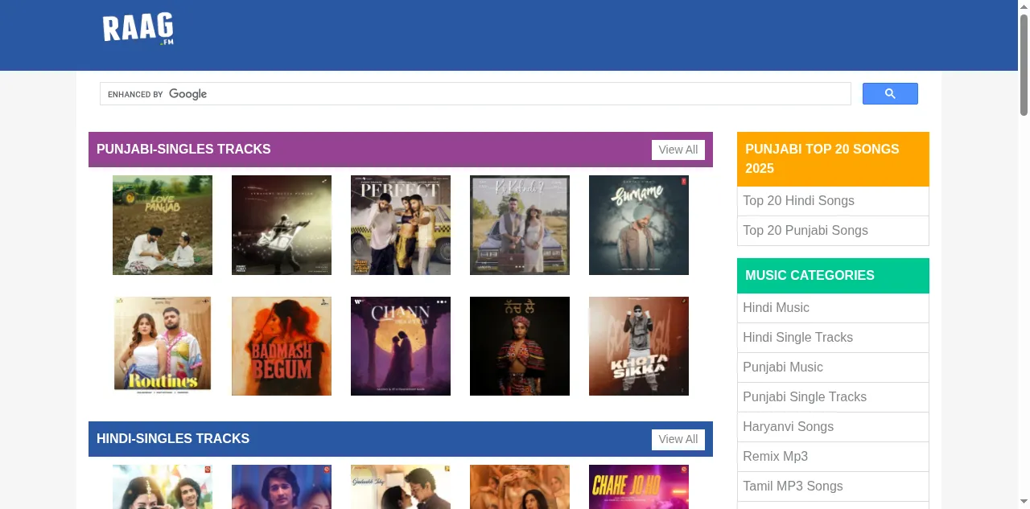Click the page vertical scrollbar thumb
Viewport: 1030px width, 509px height.
point(1024,64)
